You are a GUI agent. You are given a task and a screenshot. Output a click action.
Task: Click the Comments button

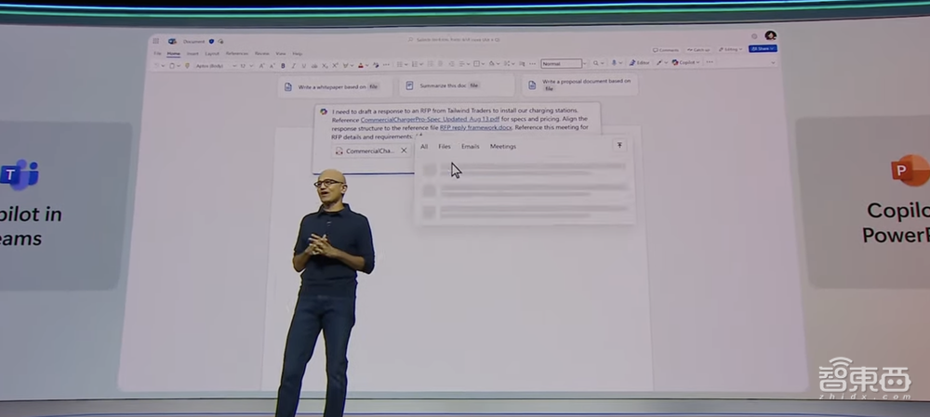(666, 49)
